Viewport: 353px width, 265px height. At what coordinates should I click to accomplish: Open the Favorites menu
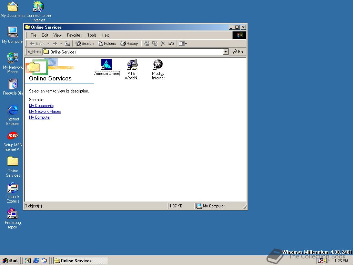[x=74, y=35]
